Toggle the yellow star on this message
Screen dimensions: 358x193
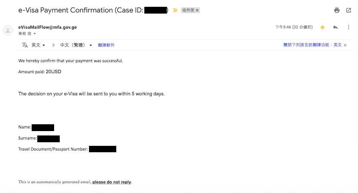[322, 27]
